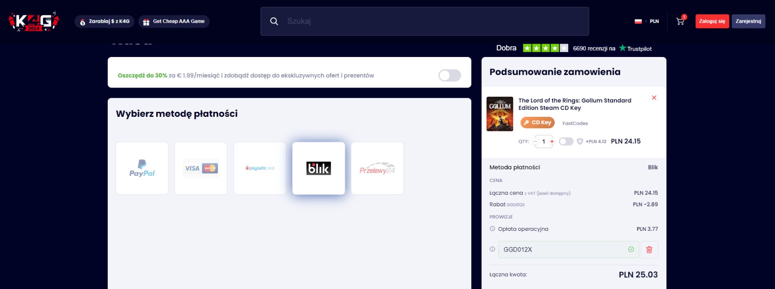Screen dimensions: 775x289
Task: Select Blik payment method
Action: [319, 168]
